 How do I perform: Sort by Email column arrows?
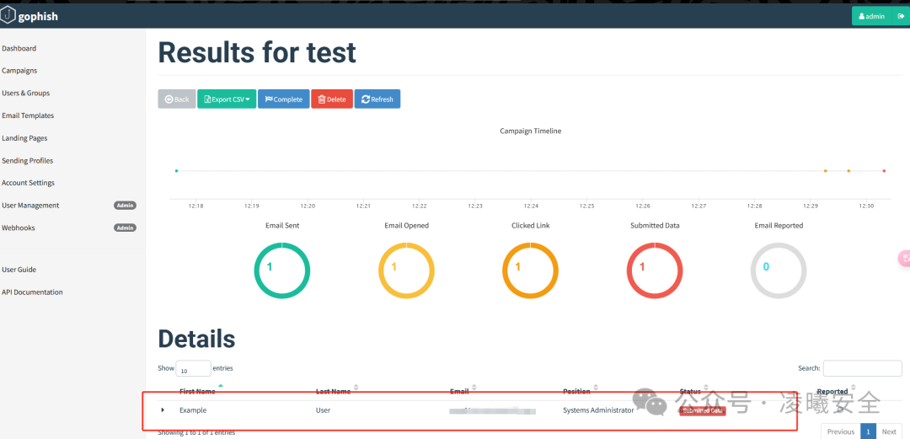coord(474,388)
